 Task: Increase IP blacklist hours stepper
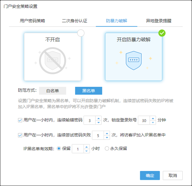pyautogui.click(x=86, y=147)
